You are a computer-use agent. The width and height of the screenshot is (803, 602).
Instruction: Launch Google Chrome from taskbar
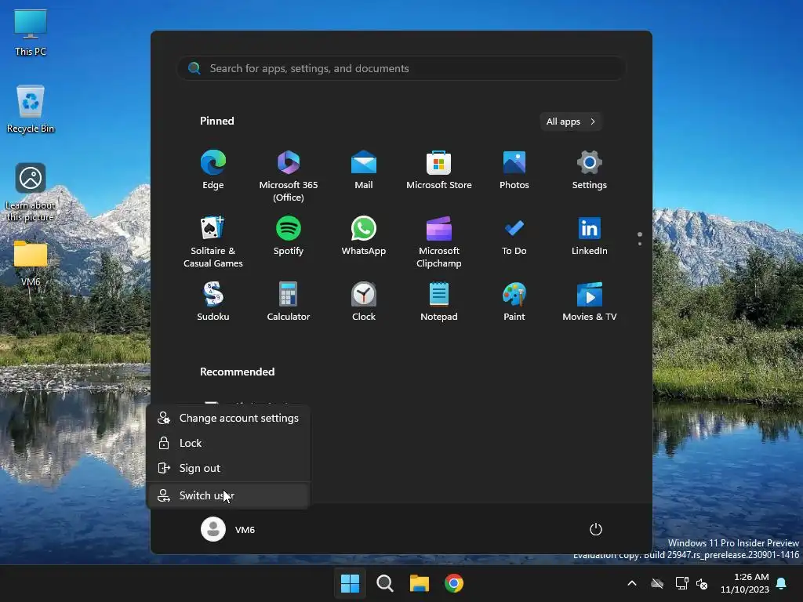tap(454, 583)
